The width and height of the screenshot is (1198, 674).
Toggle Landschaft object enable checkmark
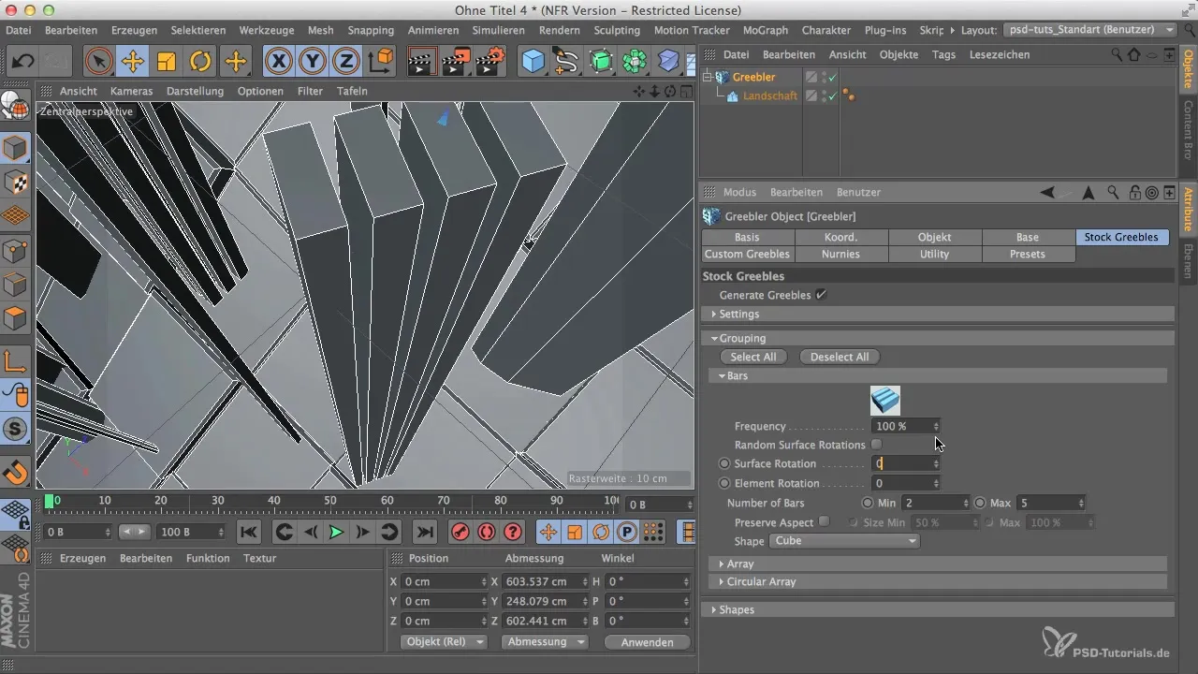click(x=831, y=95)
